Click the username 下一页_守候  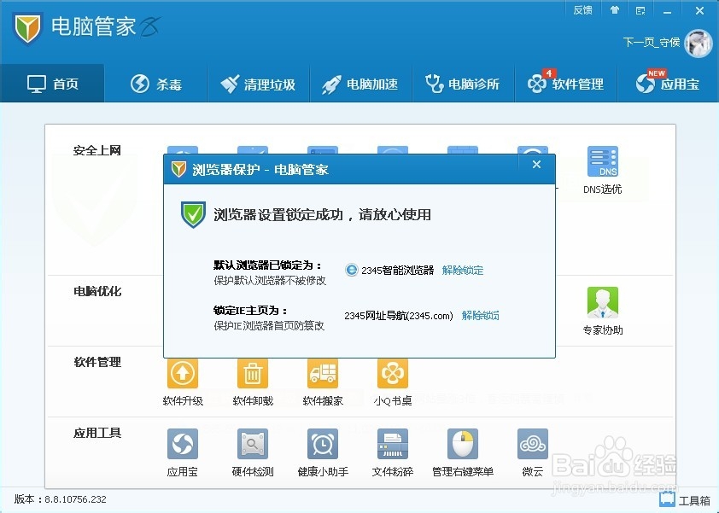tap(652, 43)
